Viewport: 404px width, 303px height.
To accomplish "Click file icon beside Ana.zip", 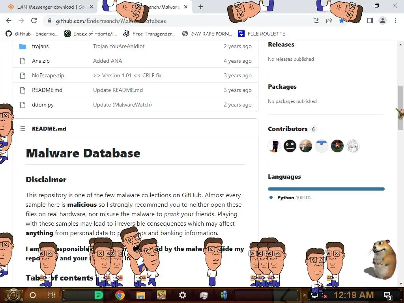I will point(22,61).
